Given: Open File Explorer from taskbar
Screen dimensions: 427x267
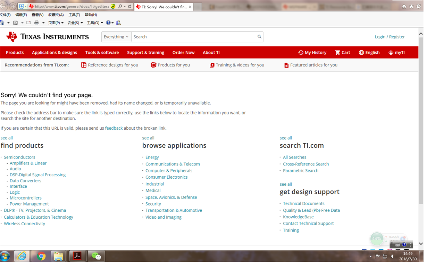Looking at the screenshot, I should point(59,256).
